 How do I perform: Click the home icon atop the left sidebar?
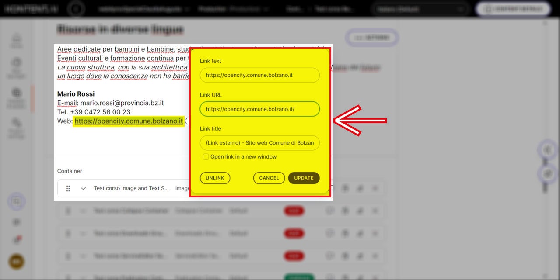tap(17, 39)
